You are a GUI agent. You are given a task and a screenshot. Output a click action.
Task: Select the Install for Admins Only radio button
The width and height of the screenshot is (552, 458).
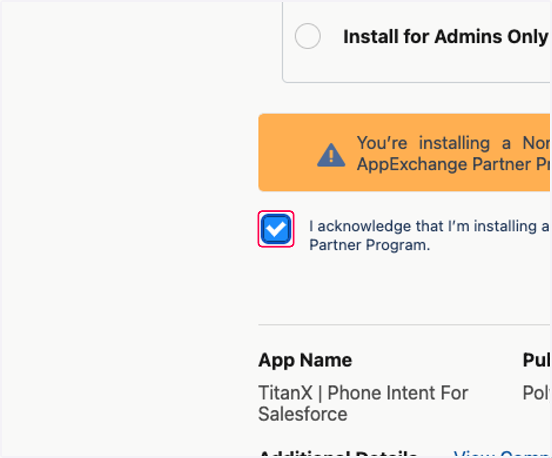[307, 36]
